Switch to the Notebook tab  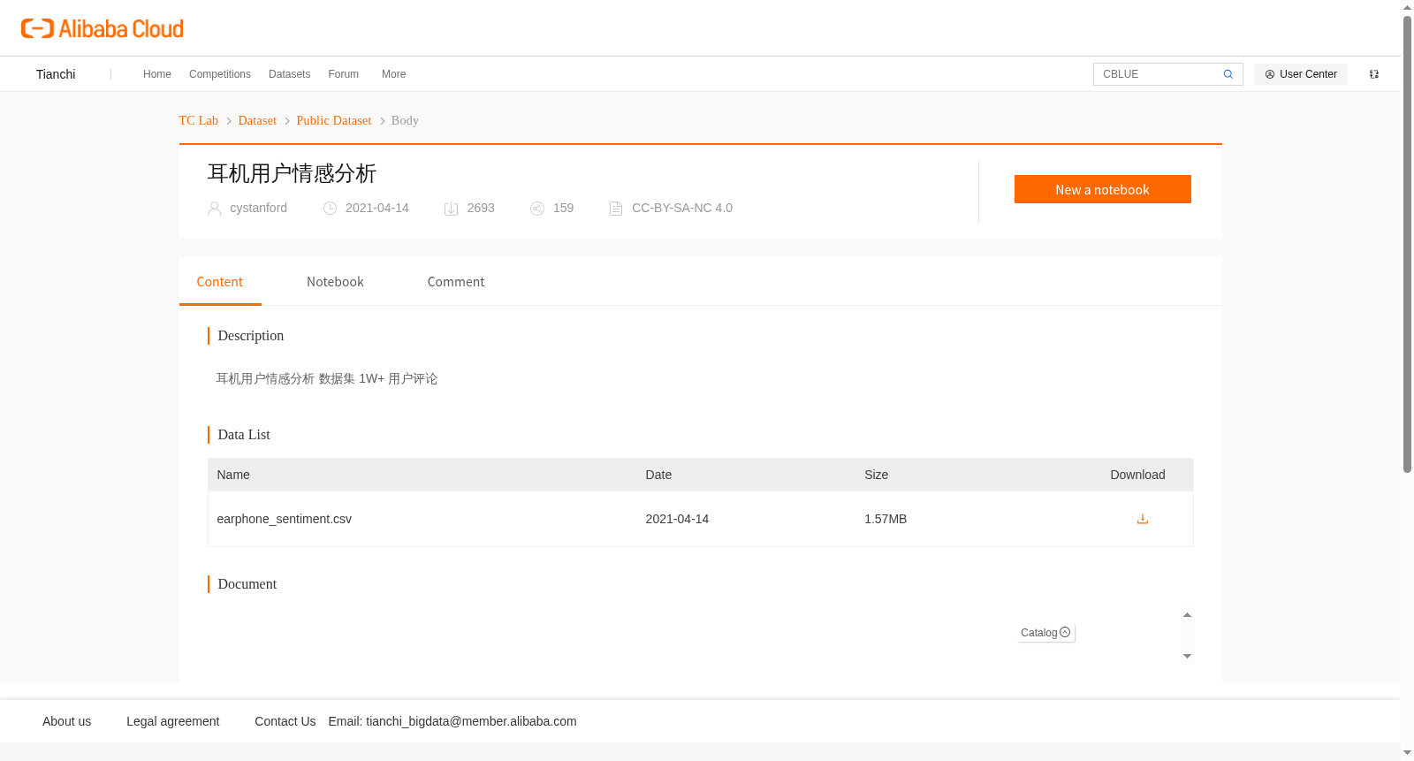(x=335, y=282)
